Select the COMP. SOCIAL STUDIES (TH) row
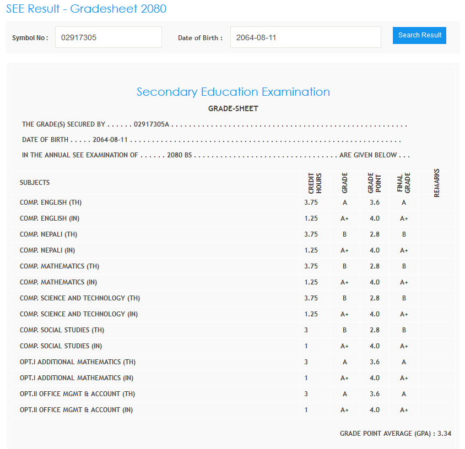 (x=62, y=330)
